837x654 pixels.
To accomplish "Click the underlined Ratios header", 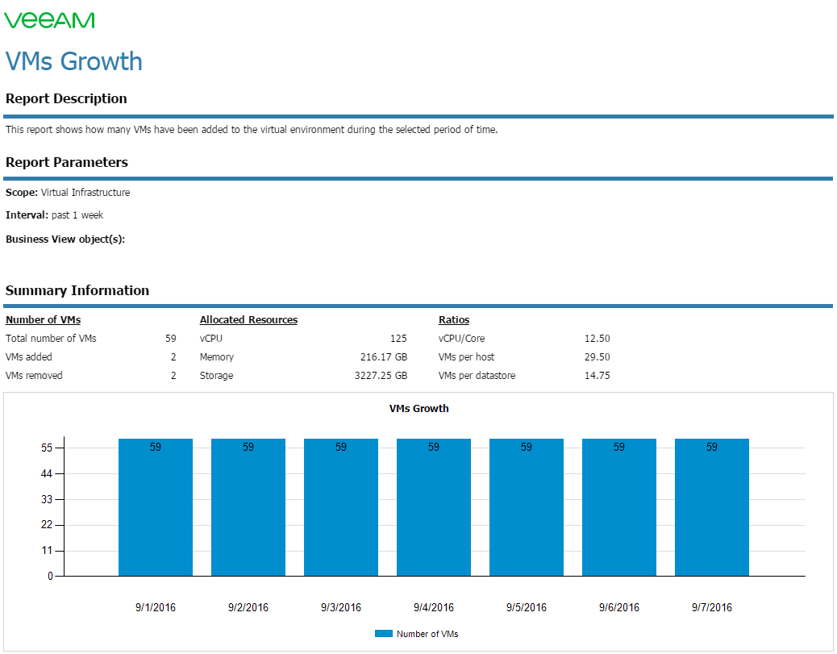I will point(454,320).
